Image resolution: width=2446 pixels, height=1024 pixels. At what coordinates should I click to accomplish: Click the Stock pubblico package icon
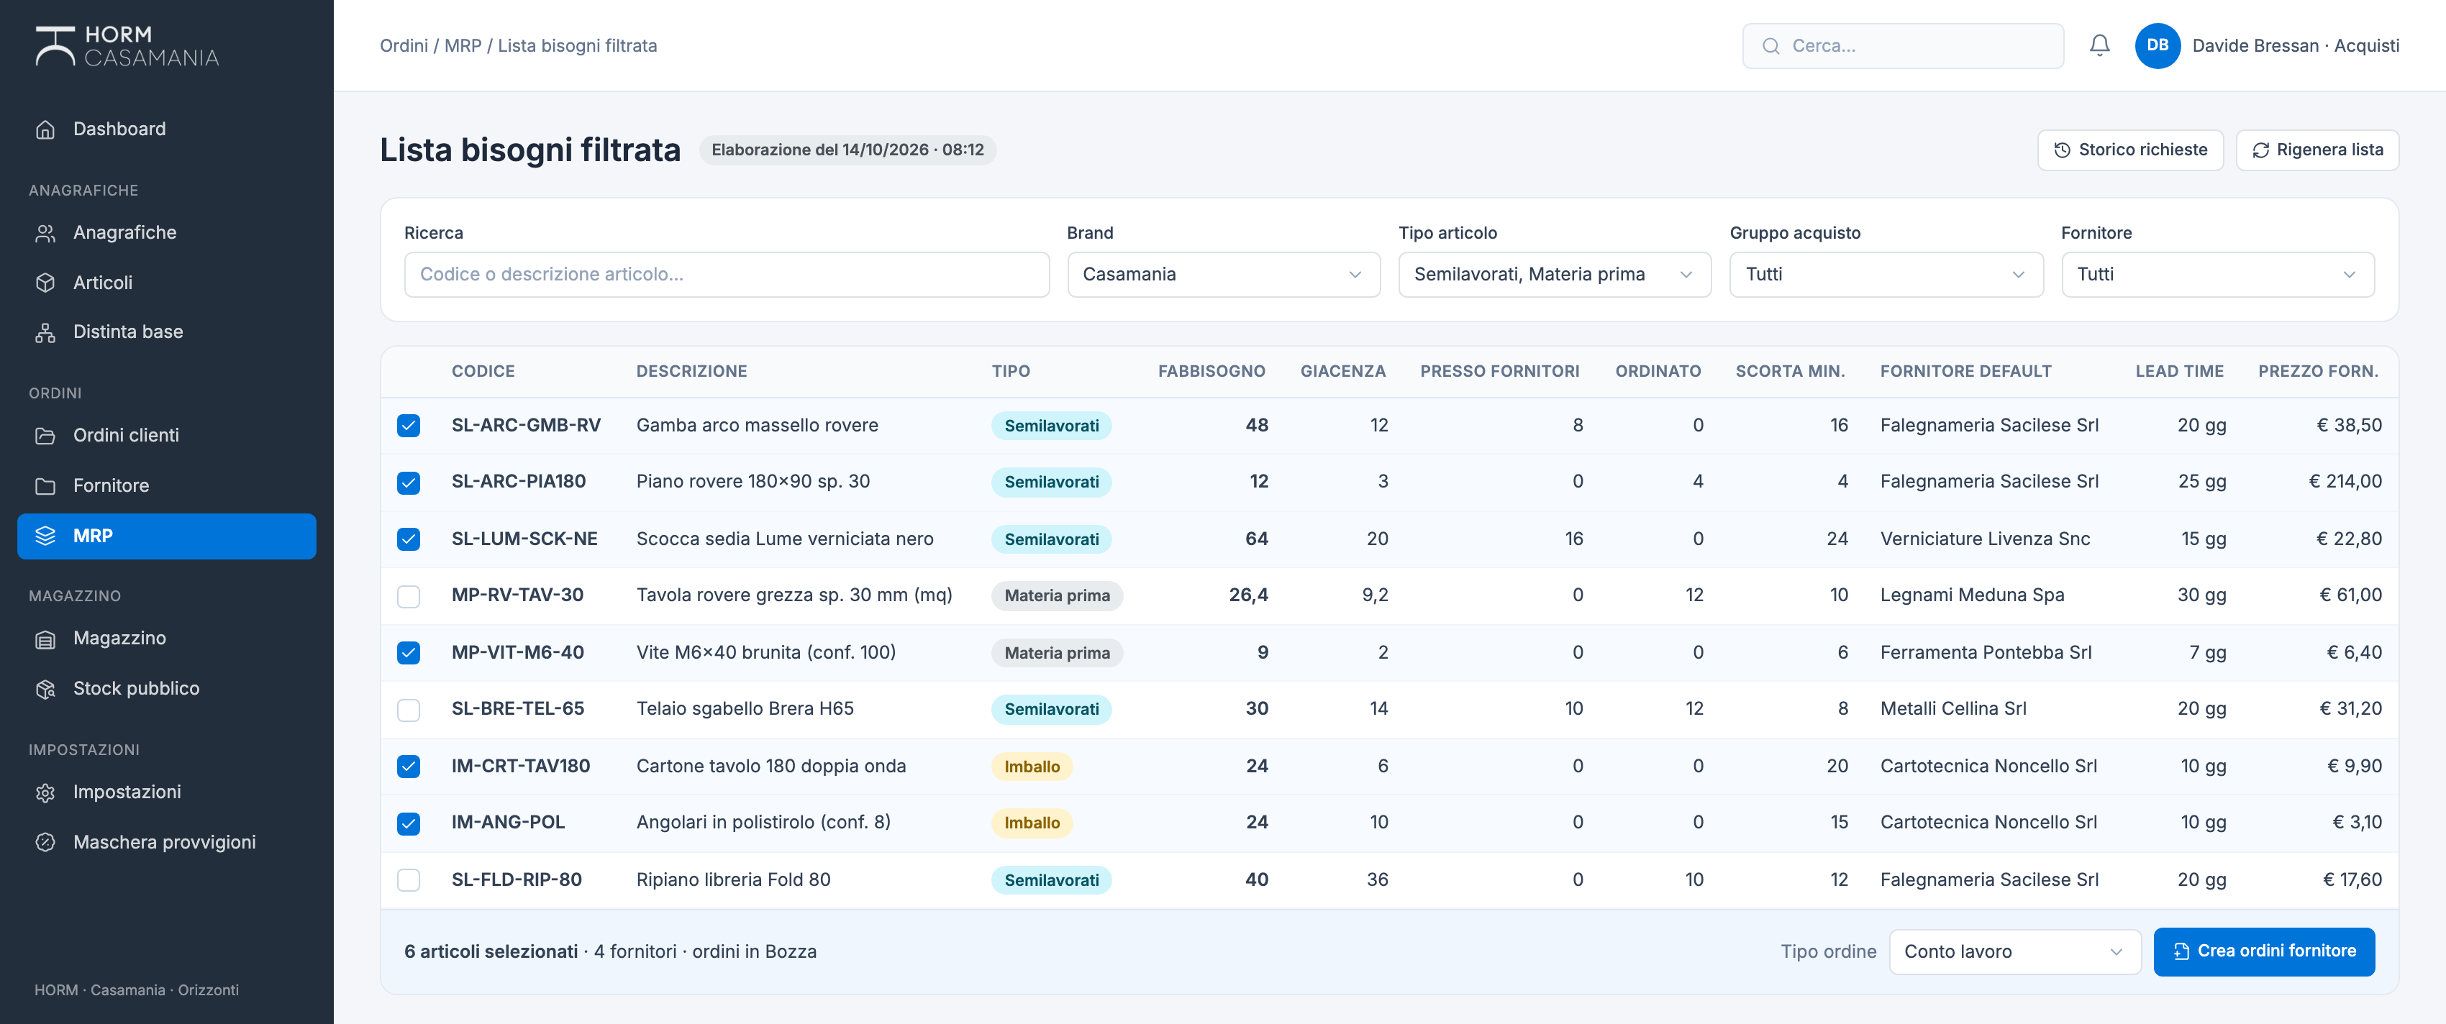point(45,689)
